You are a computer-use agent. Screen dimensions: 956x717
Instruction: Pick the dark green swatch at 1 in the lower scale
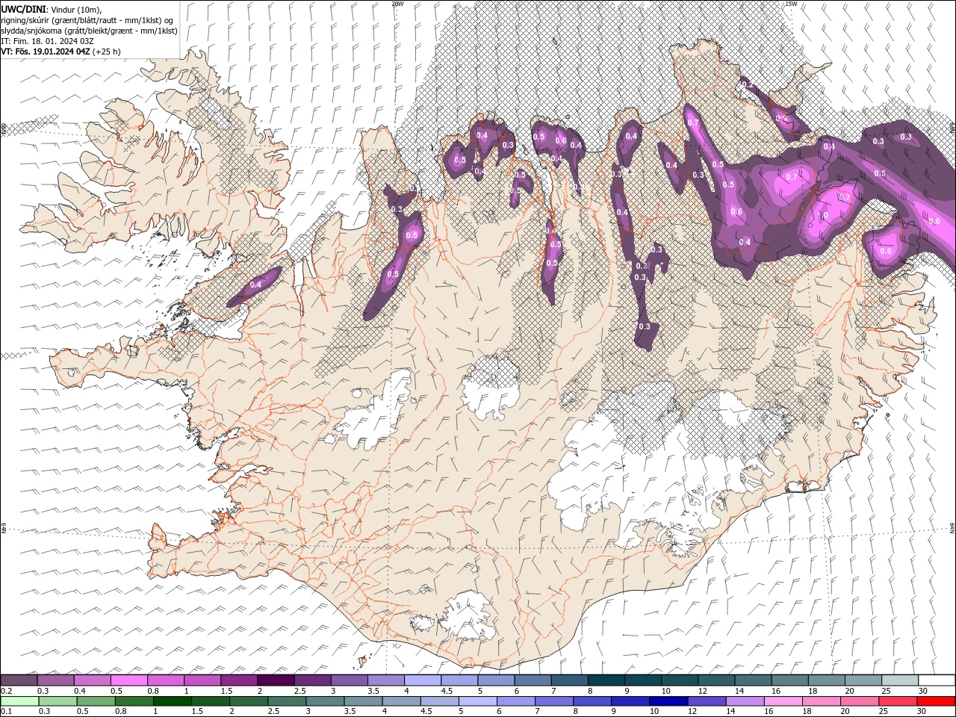point(172,701)
